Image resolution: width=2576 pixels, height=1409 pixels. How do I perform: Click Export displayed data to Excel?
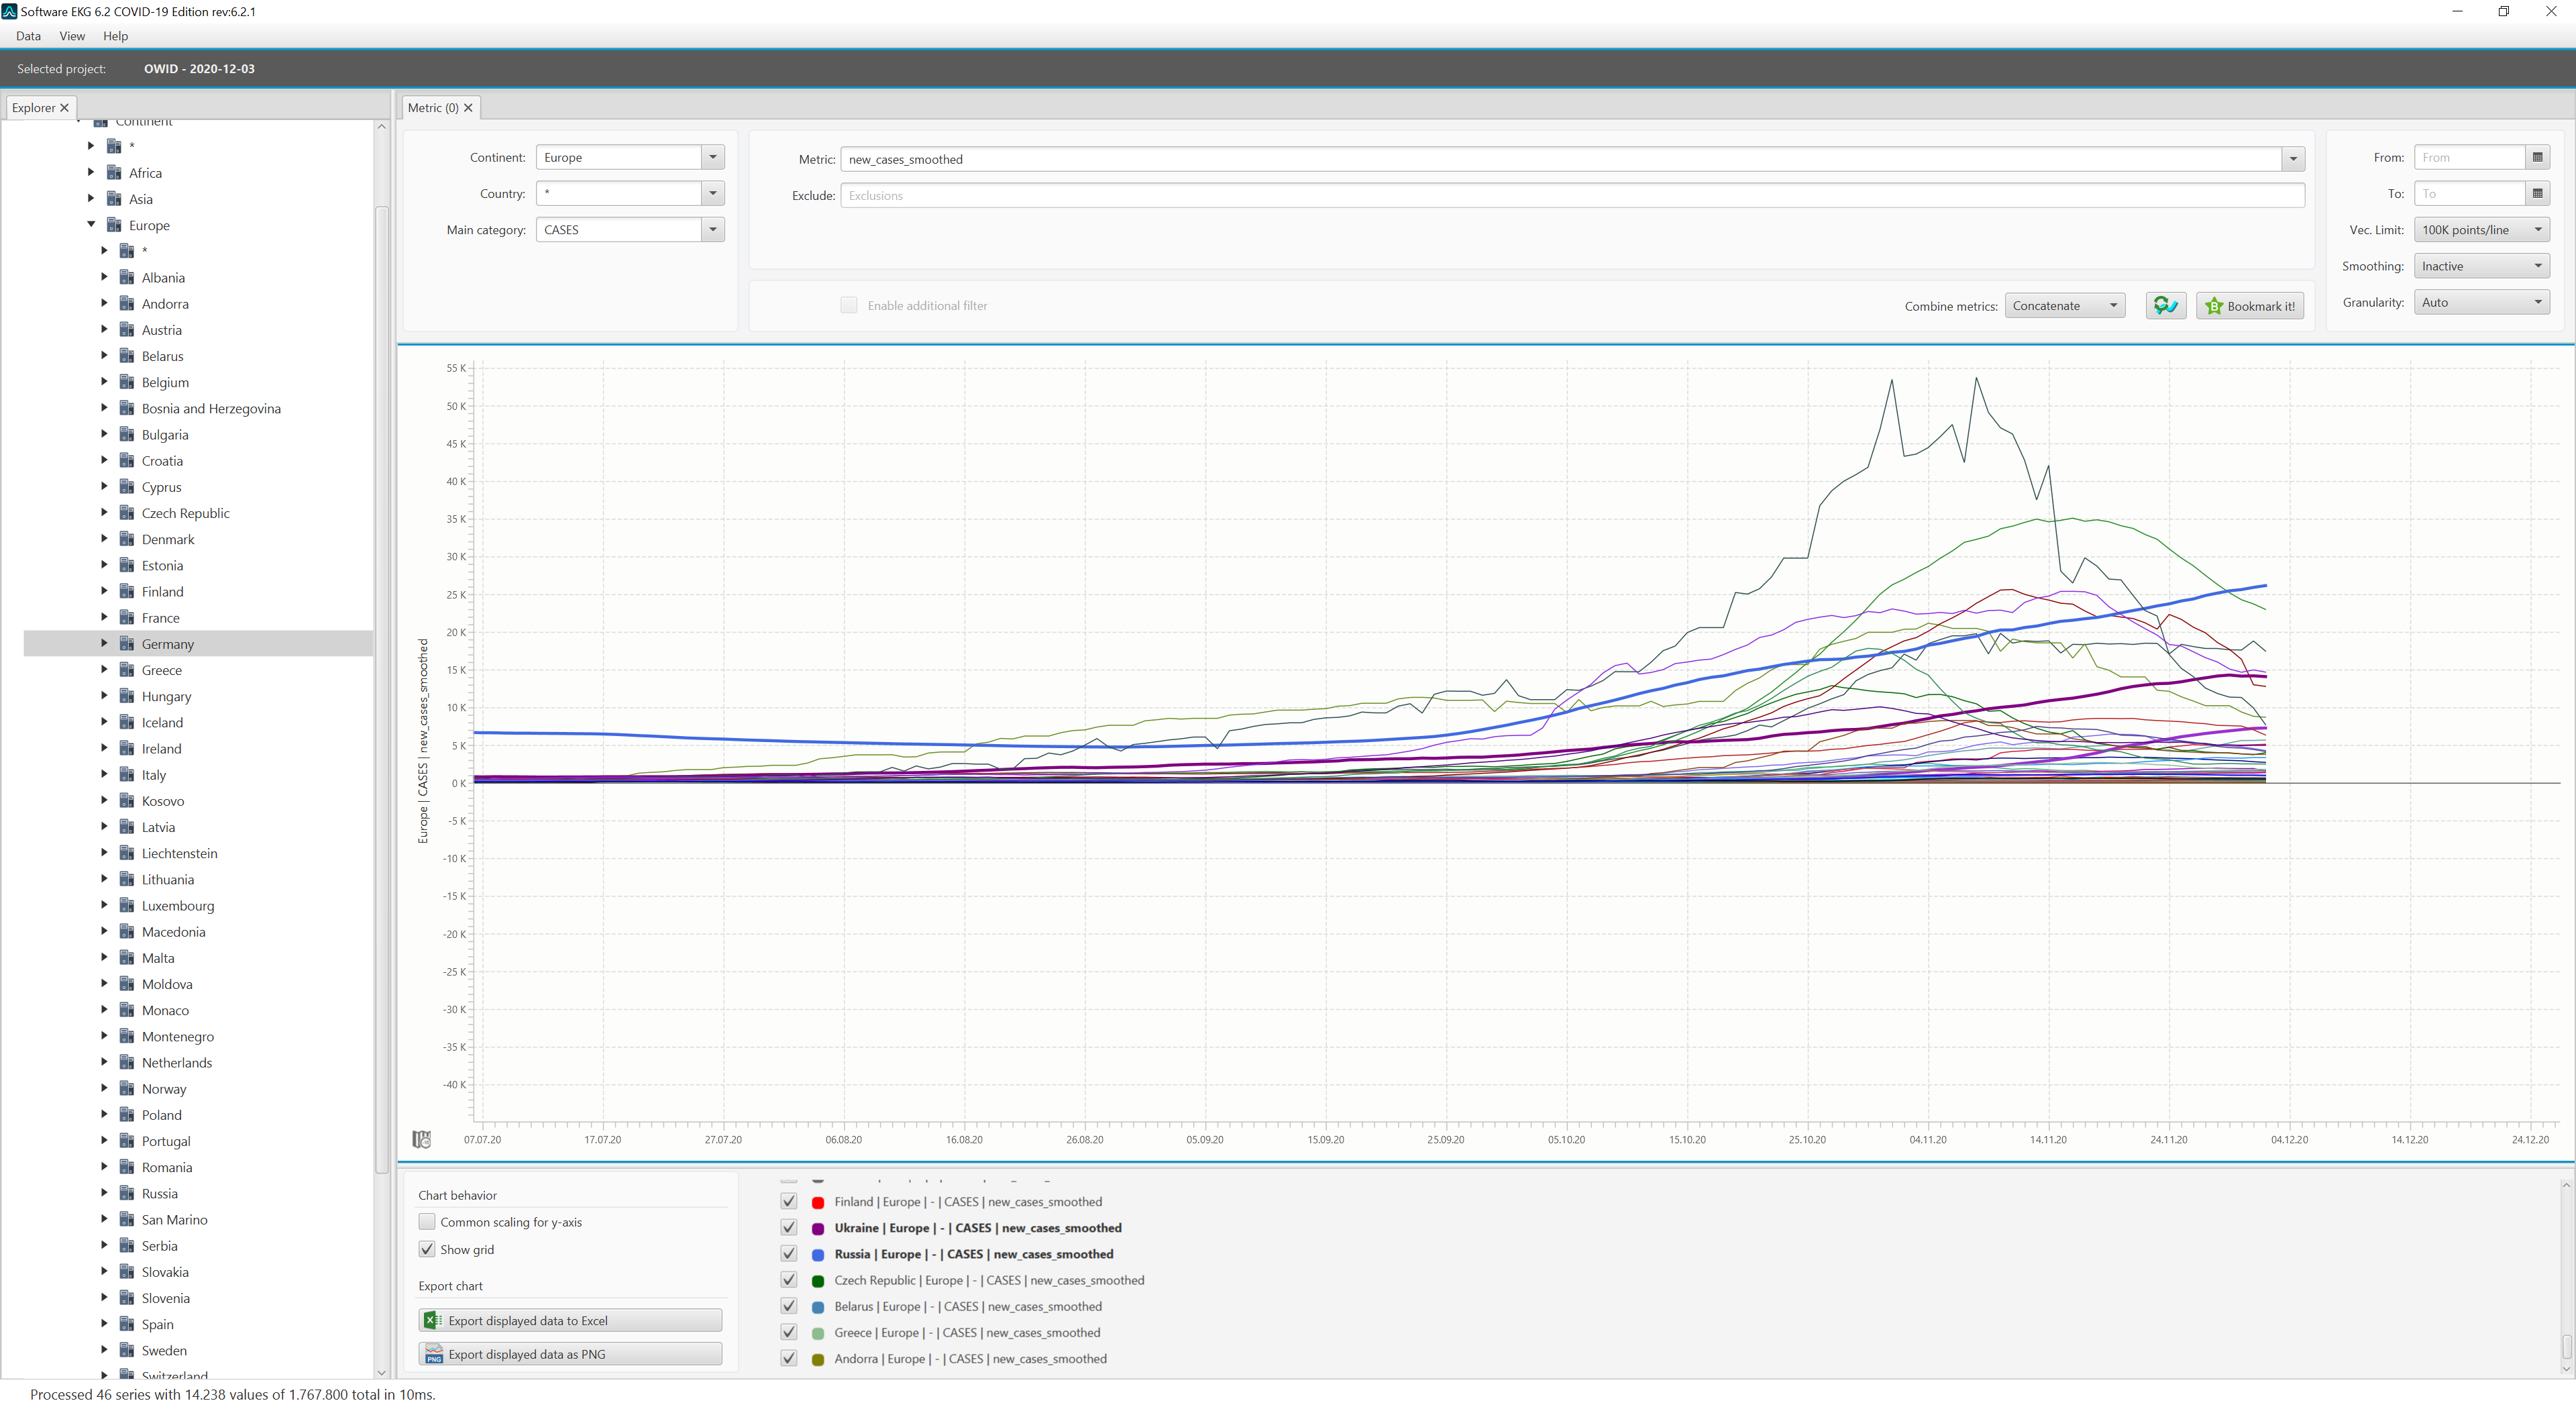coord(570,1320)
